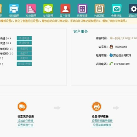Click the 安必信云商软件 旺旺 name

click(122, 55)
